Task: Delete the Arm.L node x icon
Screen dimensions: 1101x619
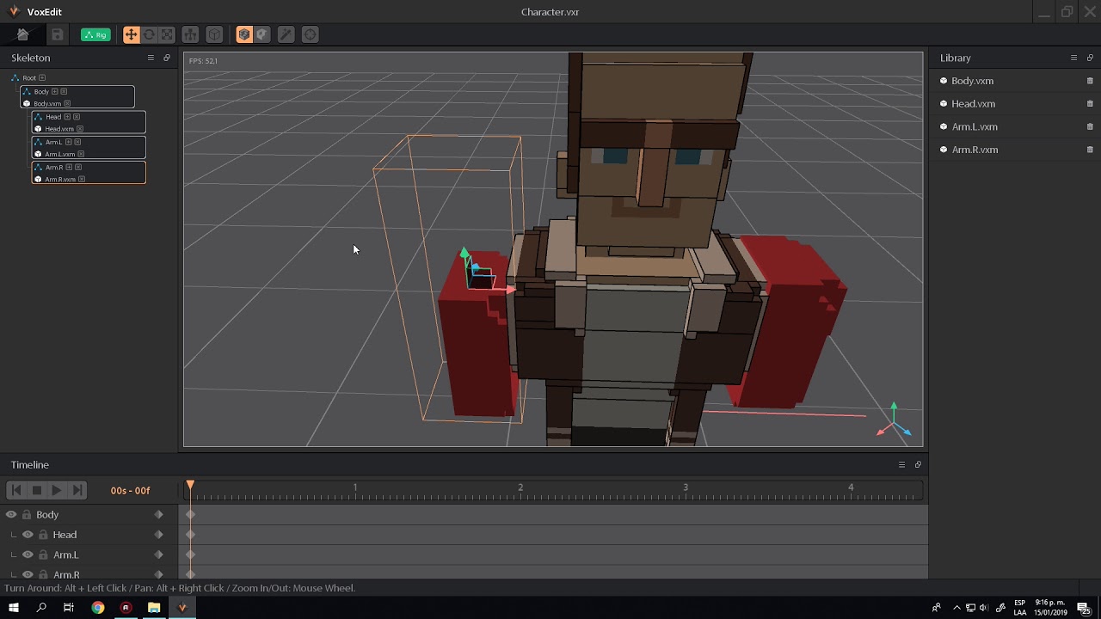Action: pos(77,142)
